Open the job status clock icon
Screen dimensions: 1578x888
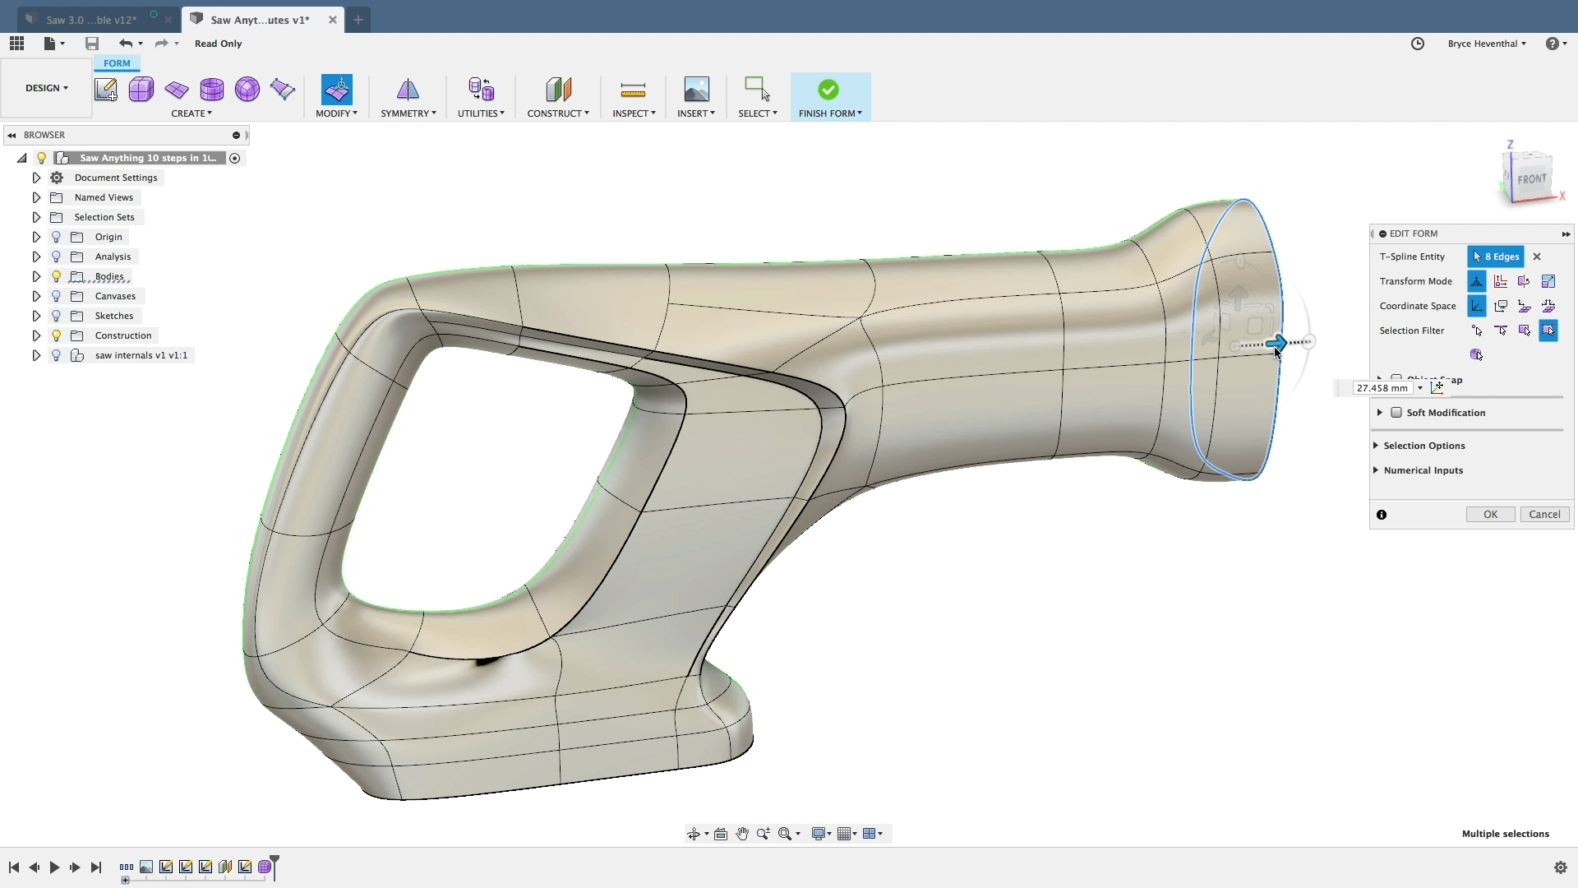[x=1418, y=44]
